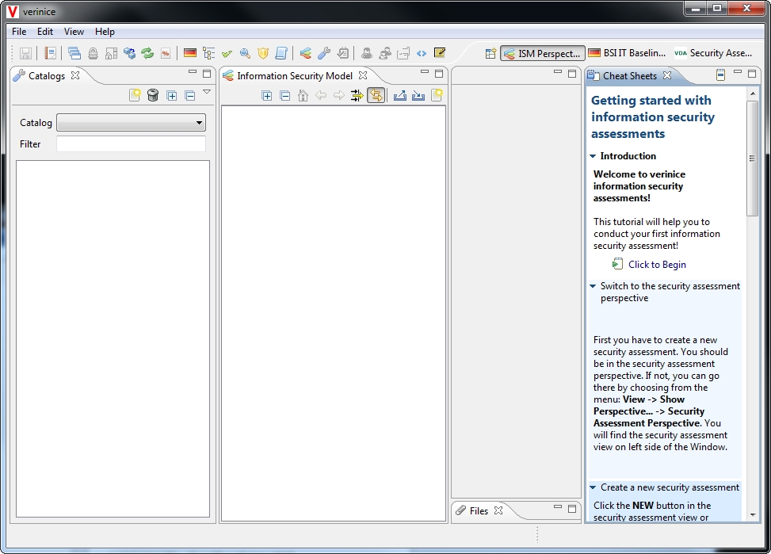
Task: Open the Catalog dropdown list
Action: tap(132, 123)
